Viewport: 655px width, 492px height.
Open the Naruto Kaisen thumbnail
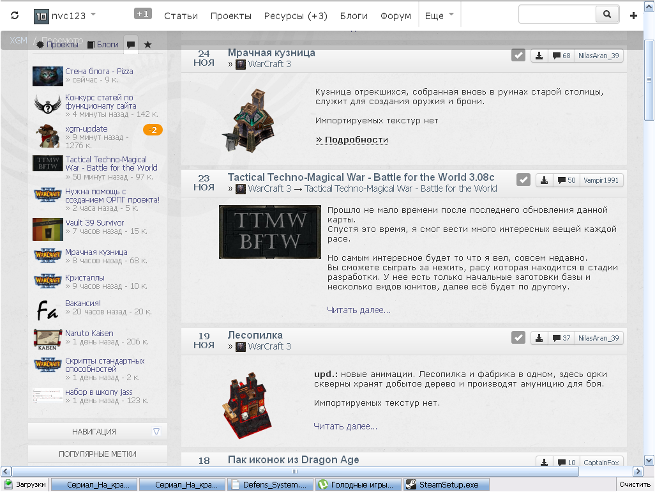point(48,339)
